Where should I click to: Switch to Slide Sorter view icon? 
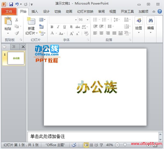point(91,145)
